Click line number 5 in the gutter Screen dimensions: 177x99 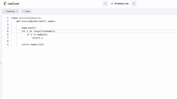(8, 31)
